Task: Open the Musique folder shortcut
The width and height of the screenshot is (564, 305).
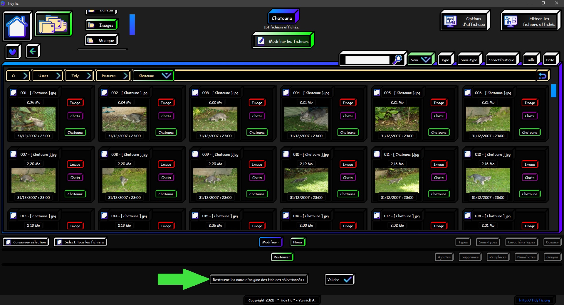Action: point(102,40)
